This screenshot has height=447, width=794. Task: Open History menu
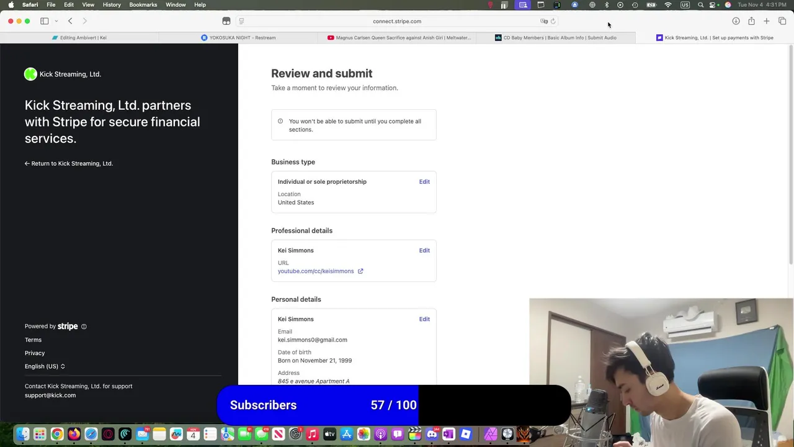click(112, 5)
